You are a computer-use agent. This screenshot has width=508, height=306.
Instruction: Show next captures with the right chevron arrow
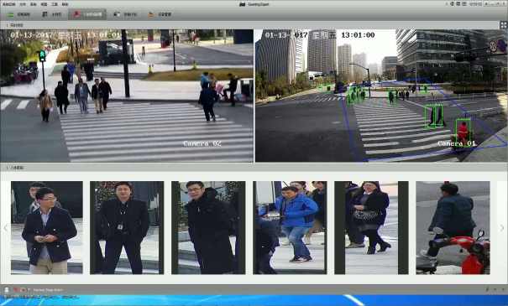(502, 228)
